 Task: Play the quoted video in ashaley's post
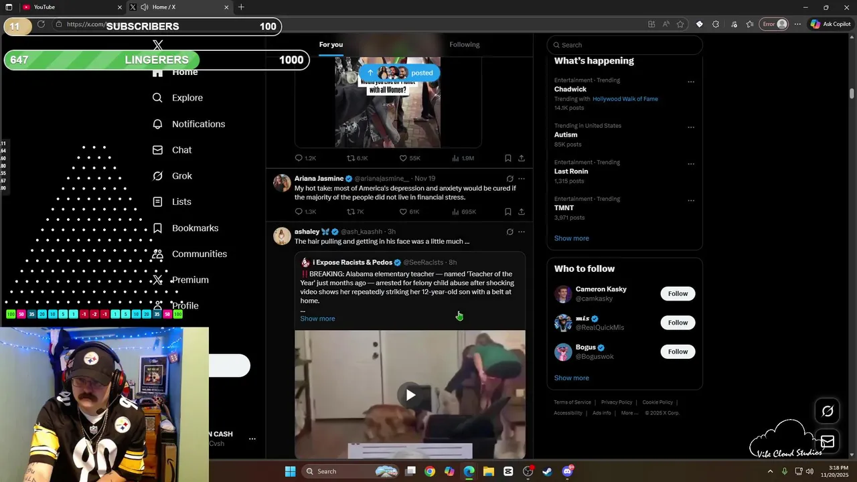[410, 395]
